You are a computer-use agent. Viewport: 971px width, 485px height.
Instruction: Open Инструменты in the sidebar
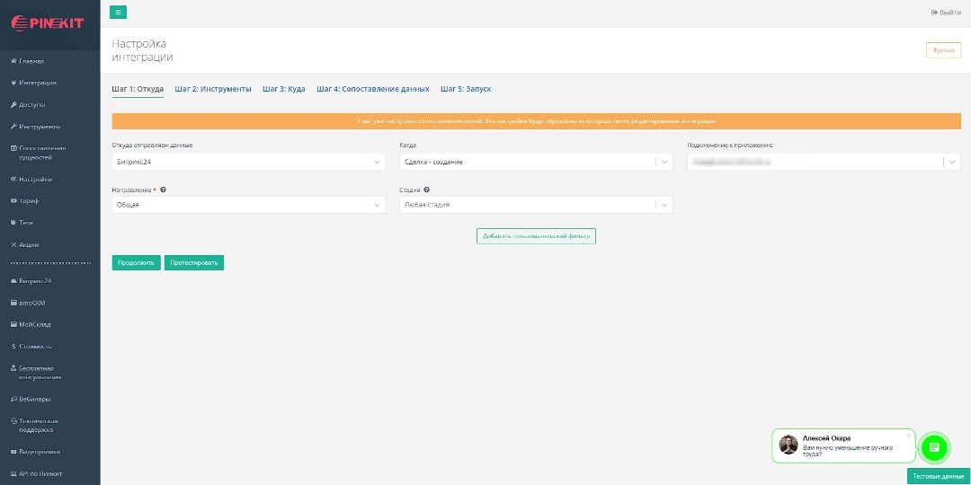(x=40, y=127)
